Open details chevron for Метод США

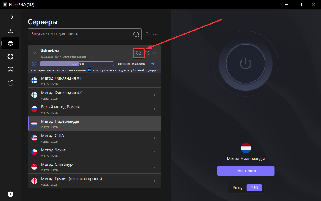154,138
